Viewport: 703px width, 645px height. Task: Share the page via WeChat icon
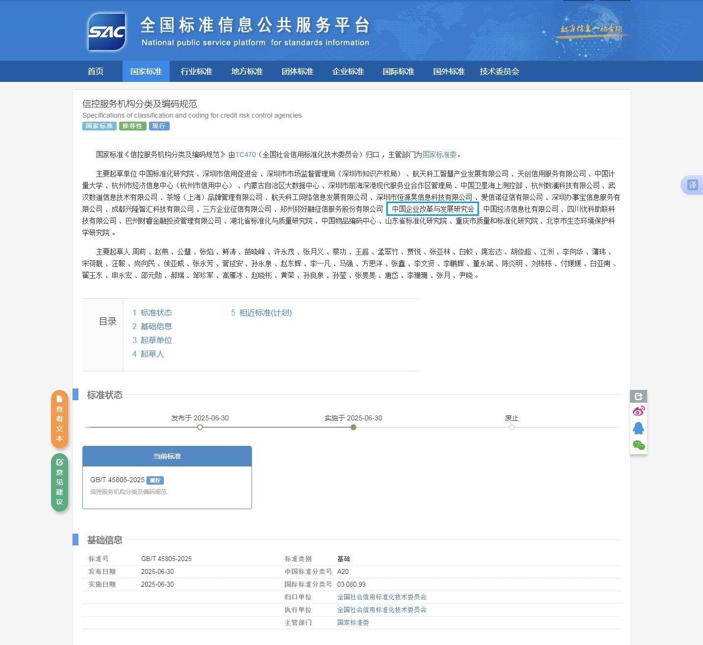[638, 445]
